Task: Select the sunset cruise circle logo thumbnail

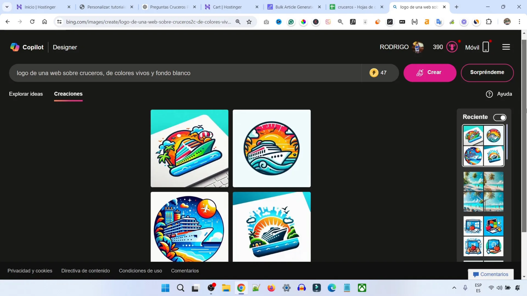Action: [271, 148]
